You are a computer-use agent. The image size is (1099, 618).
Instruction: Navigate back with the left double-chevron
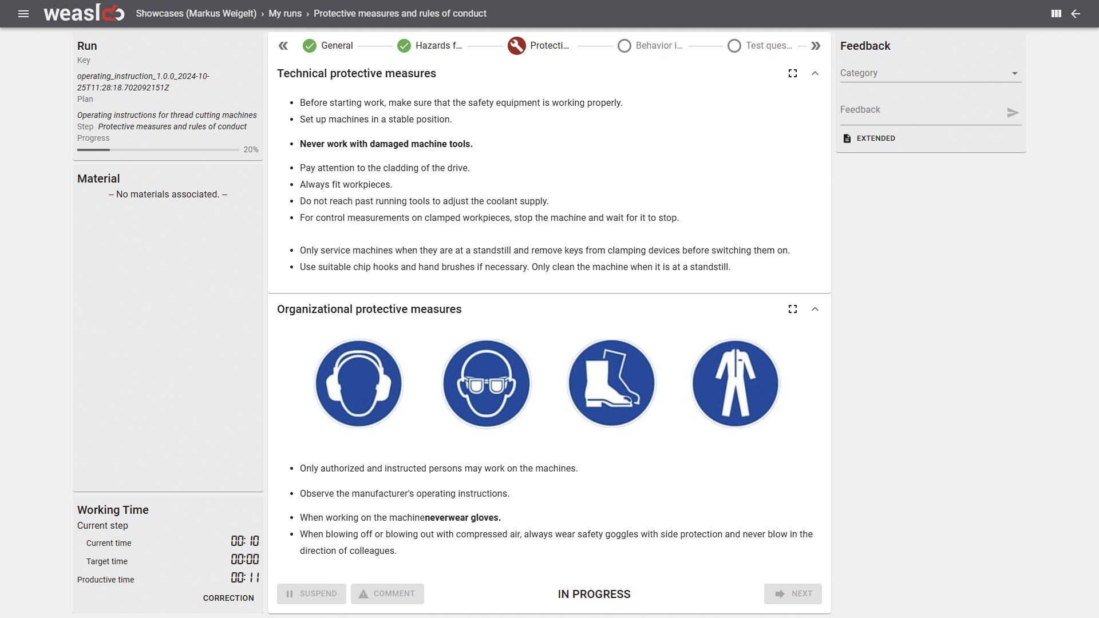pos(283,46)
